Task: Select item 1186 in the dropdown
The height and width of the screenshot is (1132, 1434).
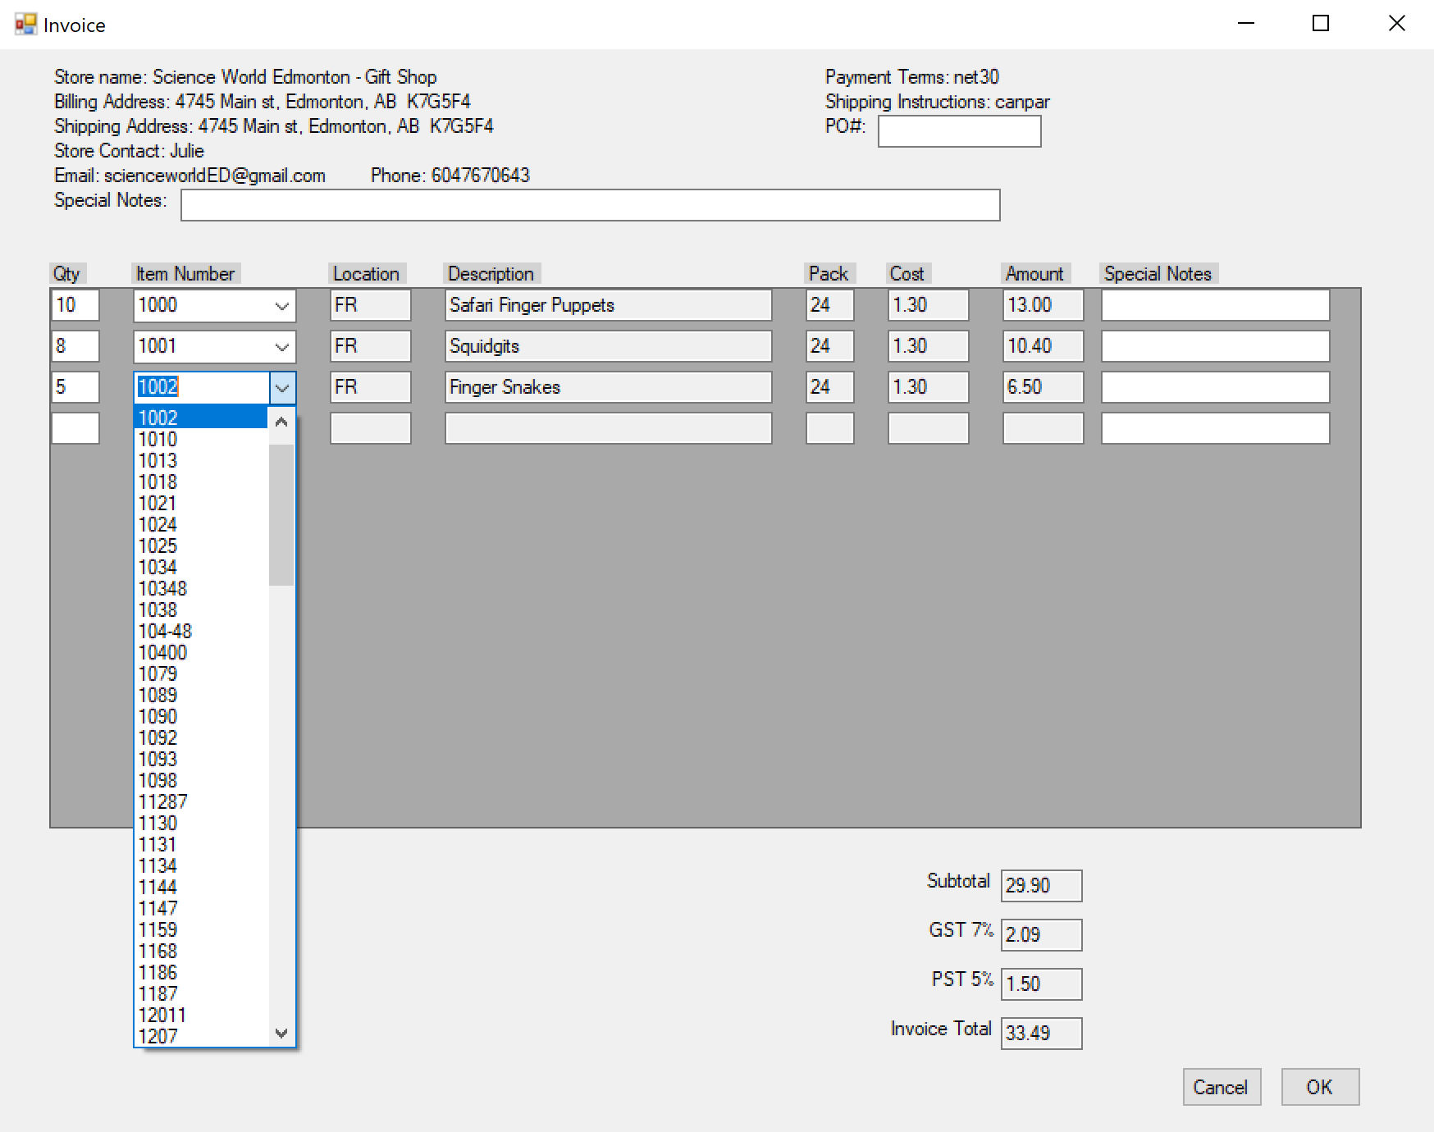Action: 201,972
